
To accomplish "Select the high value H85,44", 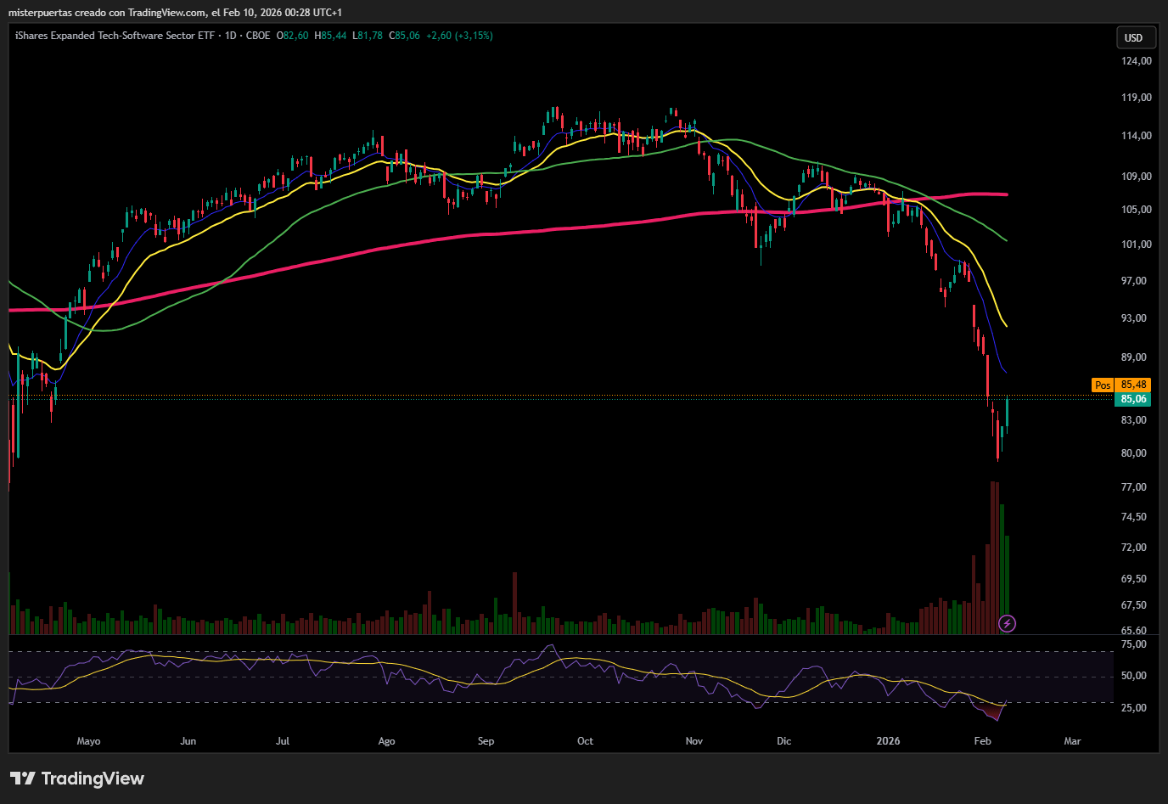I will (331, 36).
